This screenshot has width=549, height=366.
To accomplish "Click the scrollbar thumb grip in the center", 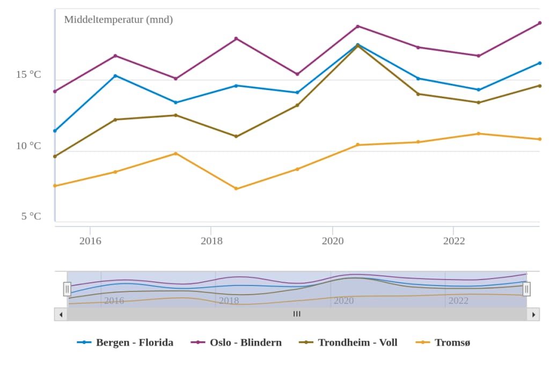I will pos(297,314).
